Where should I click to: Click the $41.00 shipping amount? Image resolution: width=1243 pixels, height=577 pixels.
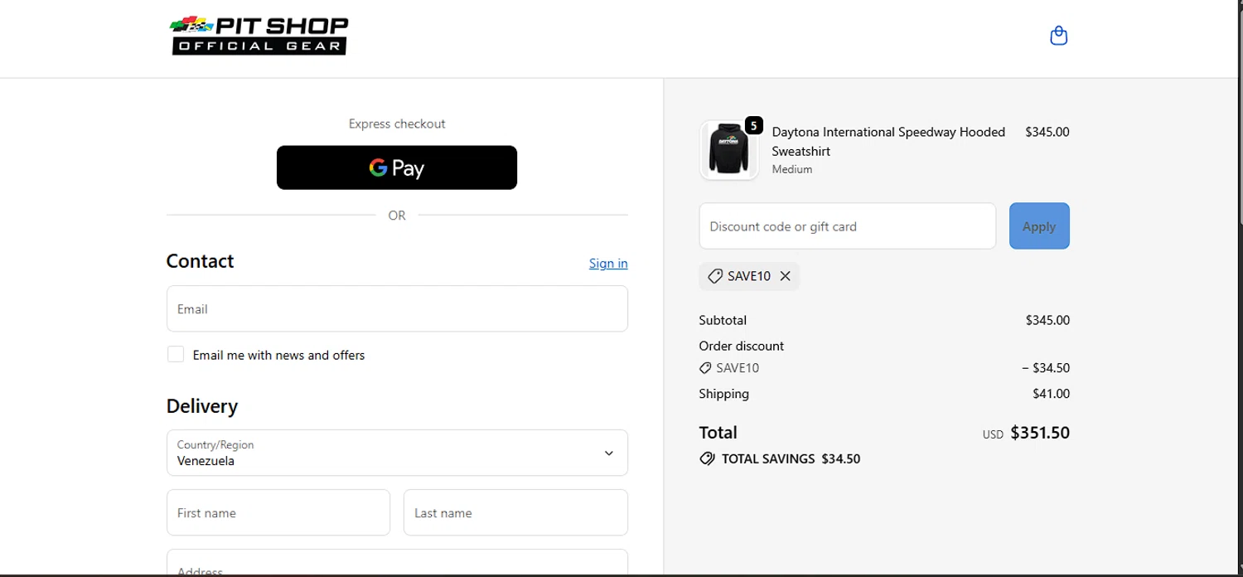pos(1051,394)
